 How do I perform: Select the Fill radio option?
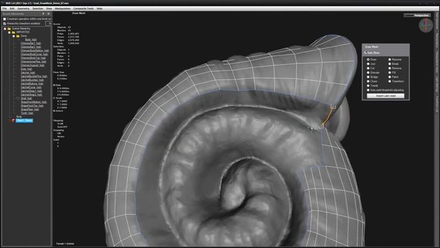[x=390, y=72]
